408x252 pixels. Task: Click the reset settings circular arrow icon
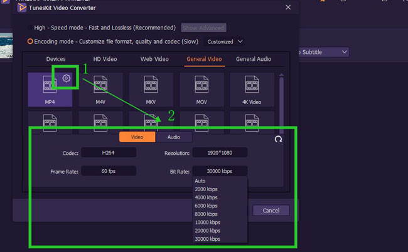(x=278, y=139)
